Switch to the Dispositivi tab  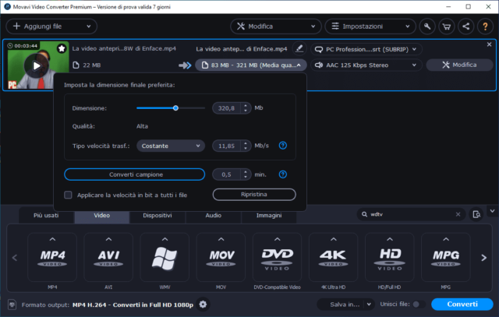click(x=157, y=215)
